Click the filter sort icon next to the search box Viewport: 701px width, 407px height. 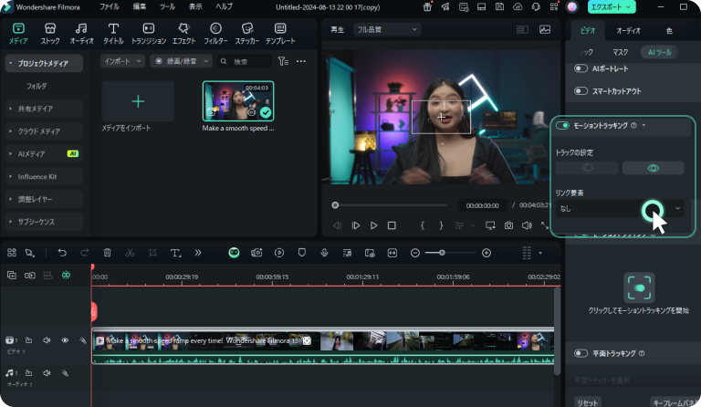point(283,61)
